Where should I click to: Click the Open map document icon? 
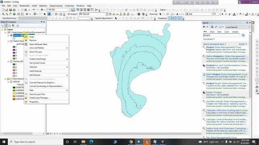click(7, 10)
